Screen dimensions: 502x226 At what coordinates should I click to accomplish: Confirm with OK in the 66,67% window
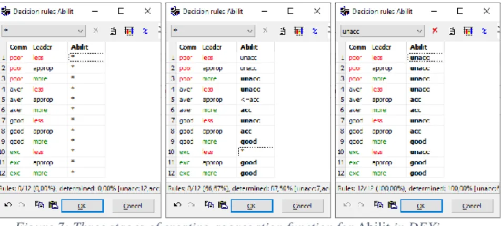252,206
